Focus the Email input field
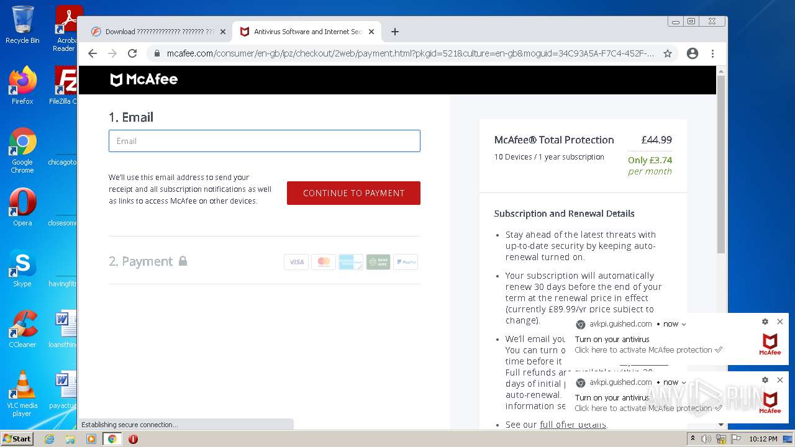 (x=265, y=141)
